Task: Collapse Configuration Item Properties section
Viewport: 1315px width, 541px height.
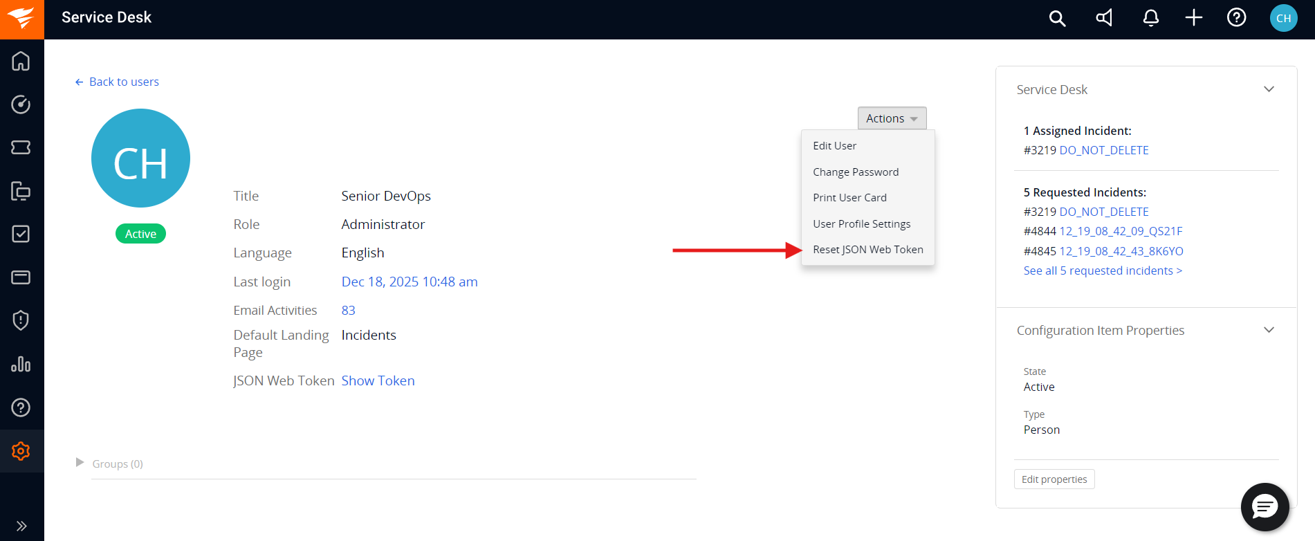Action: pyautogui.click(x=1269, y=330)
